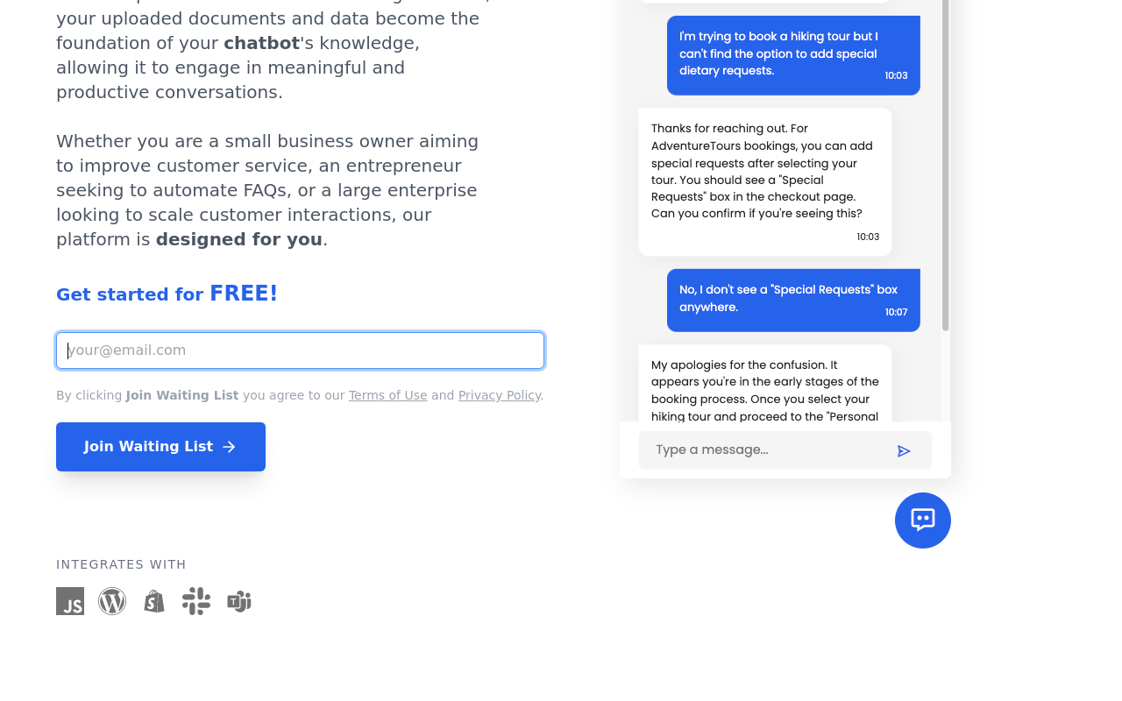This screenshot has height=701, width=1122.
Task: Click the WordPress integration icon
Action: pyautogui.click(x=112, y=601)
